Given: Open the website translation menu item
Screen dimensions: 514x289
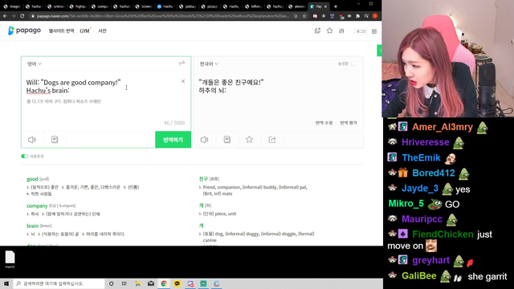Looking at the screenshot, I should [x=61, y=31].
